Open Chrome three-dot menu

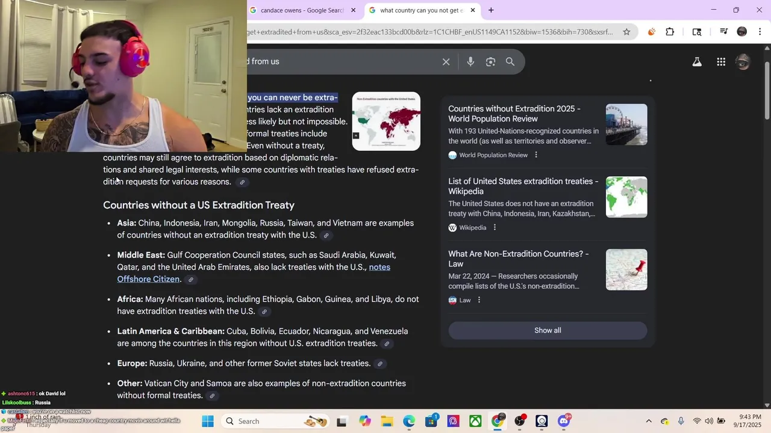[760, 32]
